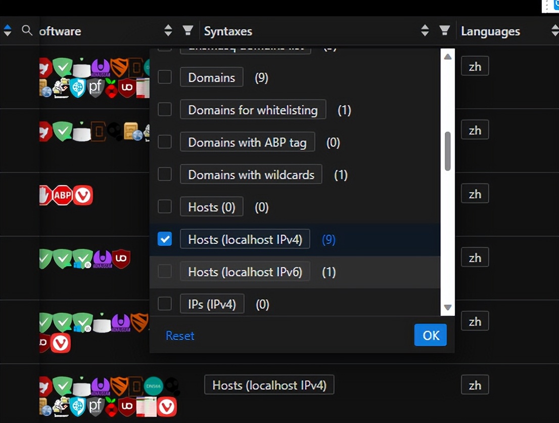Image resolution: width=559 pixels, height=423 pixels.
Task: Sort the Software column using sort arrows
Action: coord(168,31)
